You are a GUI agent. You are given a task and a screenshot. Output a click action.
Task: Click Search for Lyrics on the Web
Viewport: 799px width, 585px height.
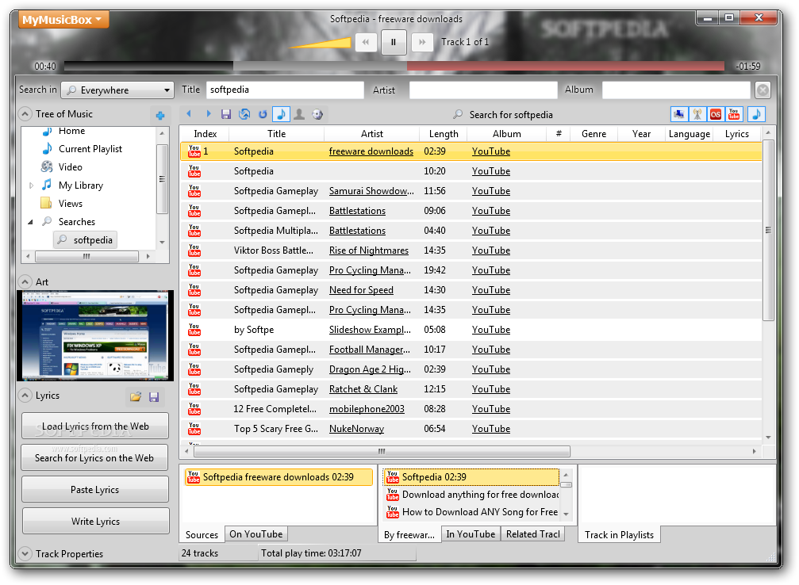tap(94, 457)
